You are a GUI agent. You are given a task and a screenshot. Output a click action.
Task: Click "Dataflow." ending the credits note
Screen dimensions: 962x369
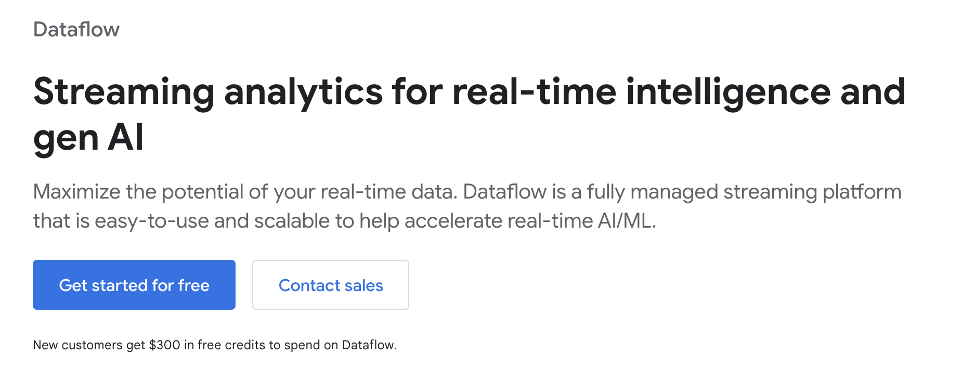pos(369,345)
